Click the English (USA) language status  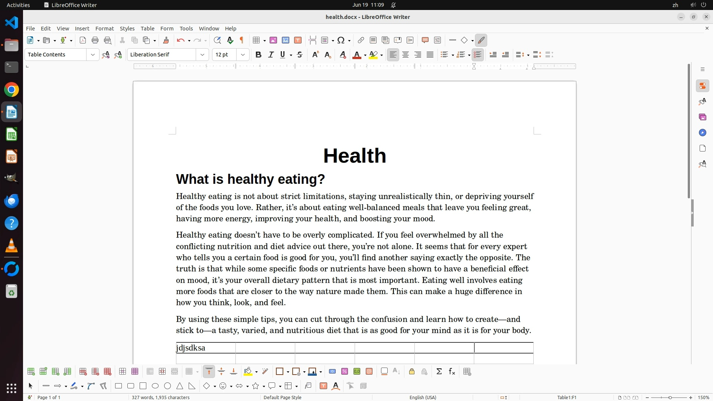coord(423,397)
